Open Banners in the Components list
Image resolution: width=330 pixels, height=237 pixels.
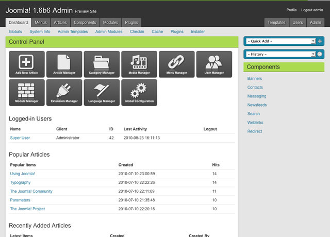click(254, 78)
